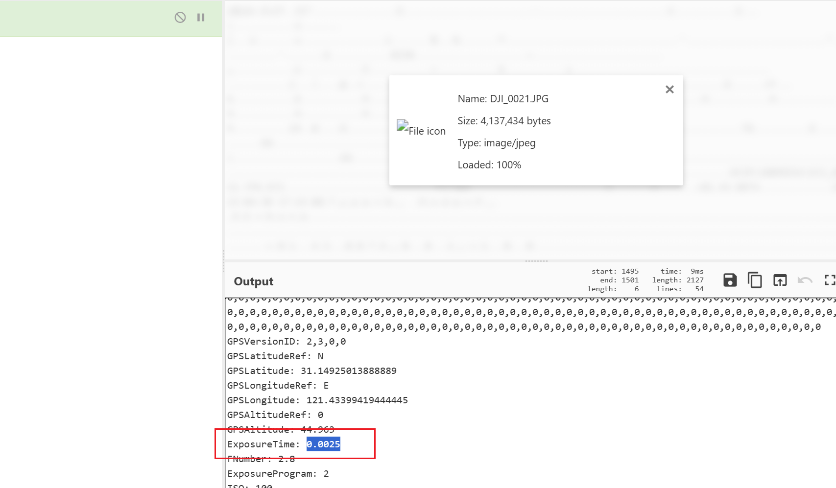
Task: Disable the operation in the recipe
Action: 180,18
